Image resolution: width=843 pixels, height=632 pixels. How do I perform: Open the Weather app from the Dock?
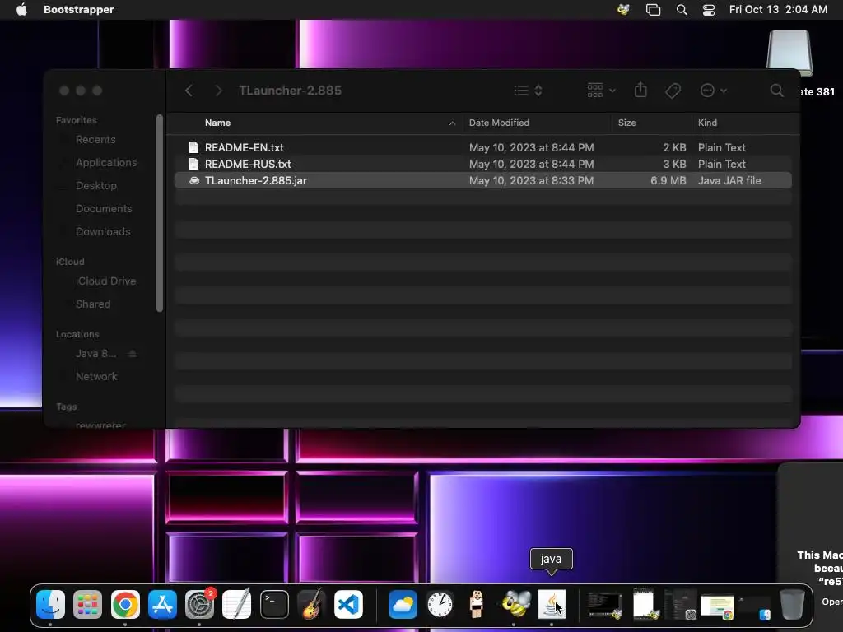[402, 605]
